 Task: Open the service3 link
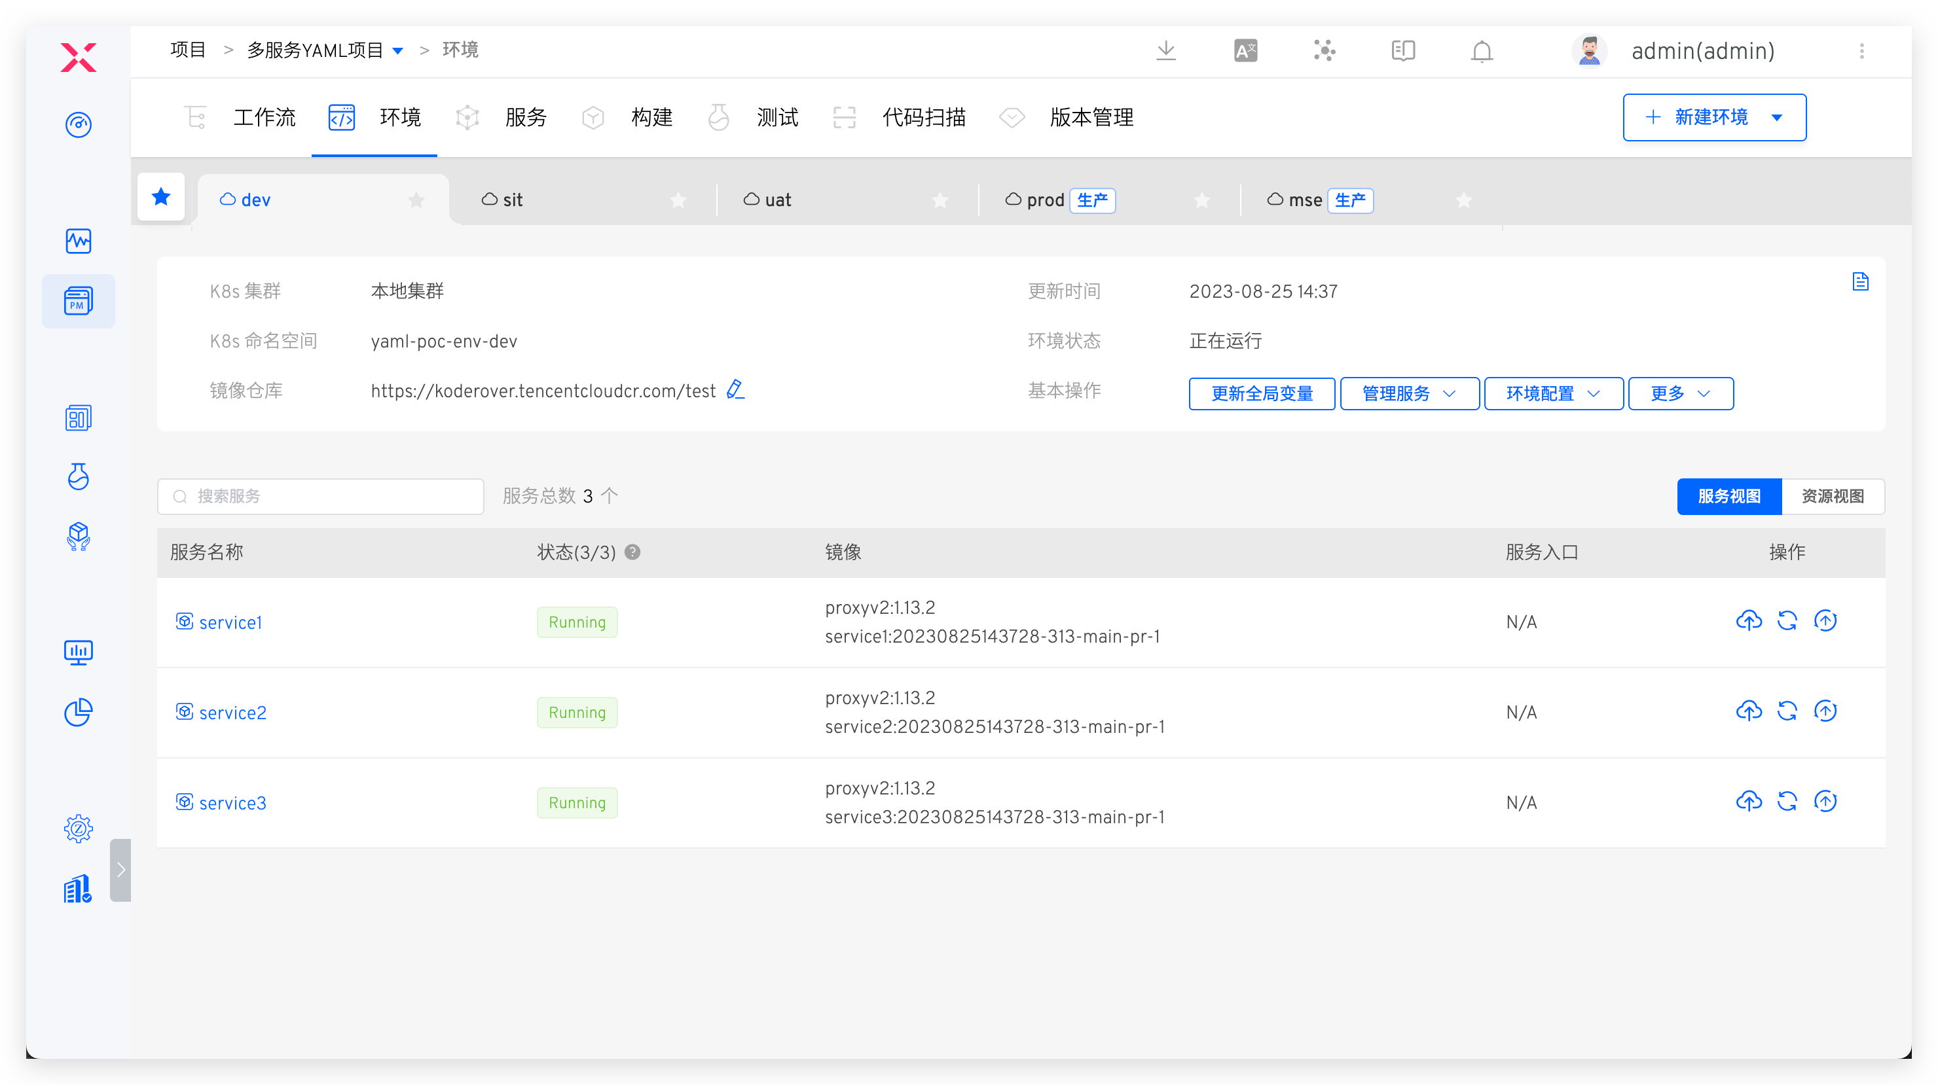232,802
